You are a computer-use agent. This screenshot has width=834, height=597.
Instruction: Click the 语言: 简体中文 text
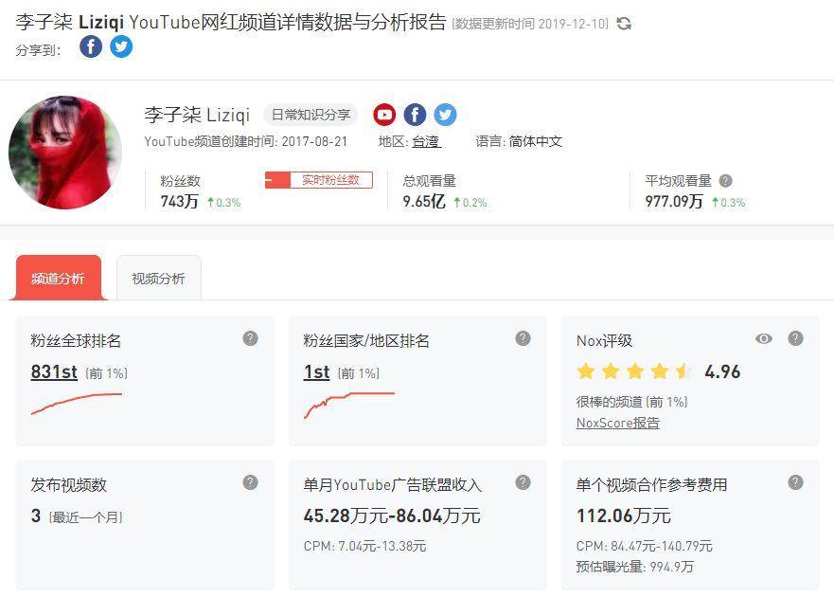[x=519, y=141]
